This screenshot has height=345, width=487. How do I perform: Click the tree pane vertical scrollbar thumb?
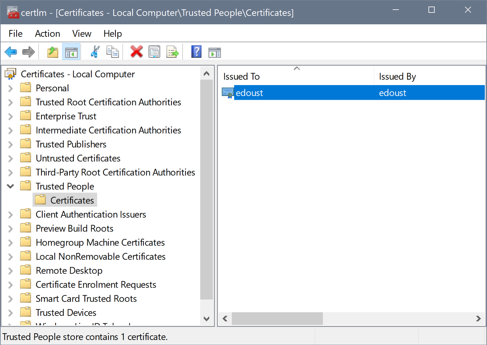(x=206, y=190)
